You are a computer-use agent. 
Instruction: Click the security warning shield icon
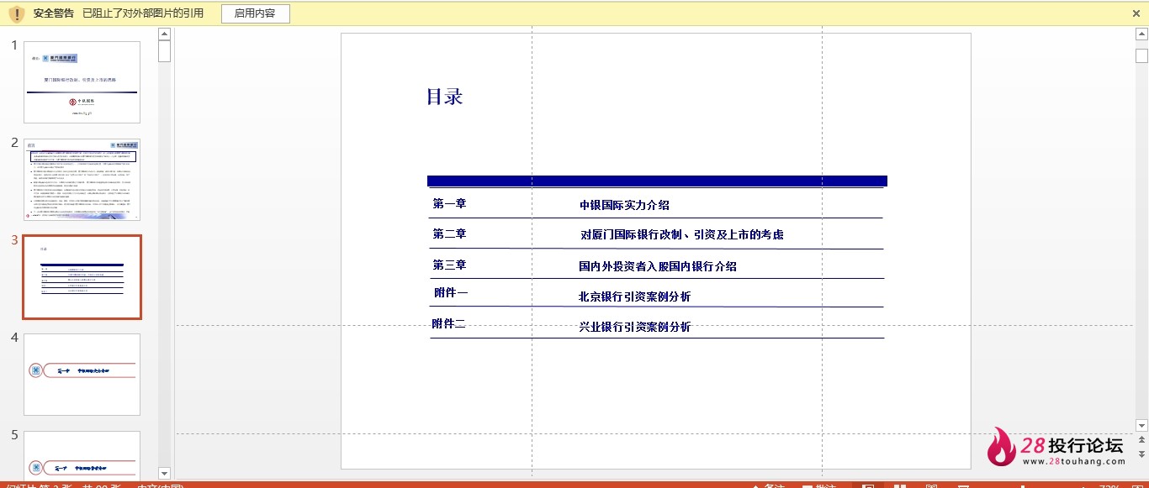tap(16, 13)
